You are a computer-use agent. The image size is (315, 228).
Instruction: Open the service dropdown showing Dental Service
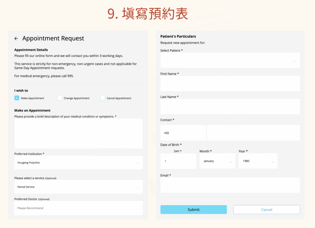tap(78, 187)
